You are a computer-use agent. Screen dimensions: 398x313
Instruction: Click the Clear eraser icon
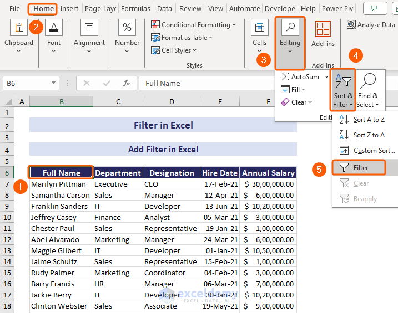285,102
